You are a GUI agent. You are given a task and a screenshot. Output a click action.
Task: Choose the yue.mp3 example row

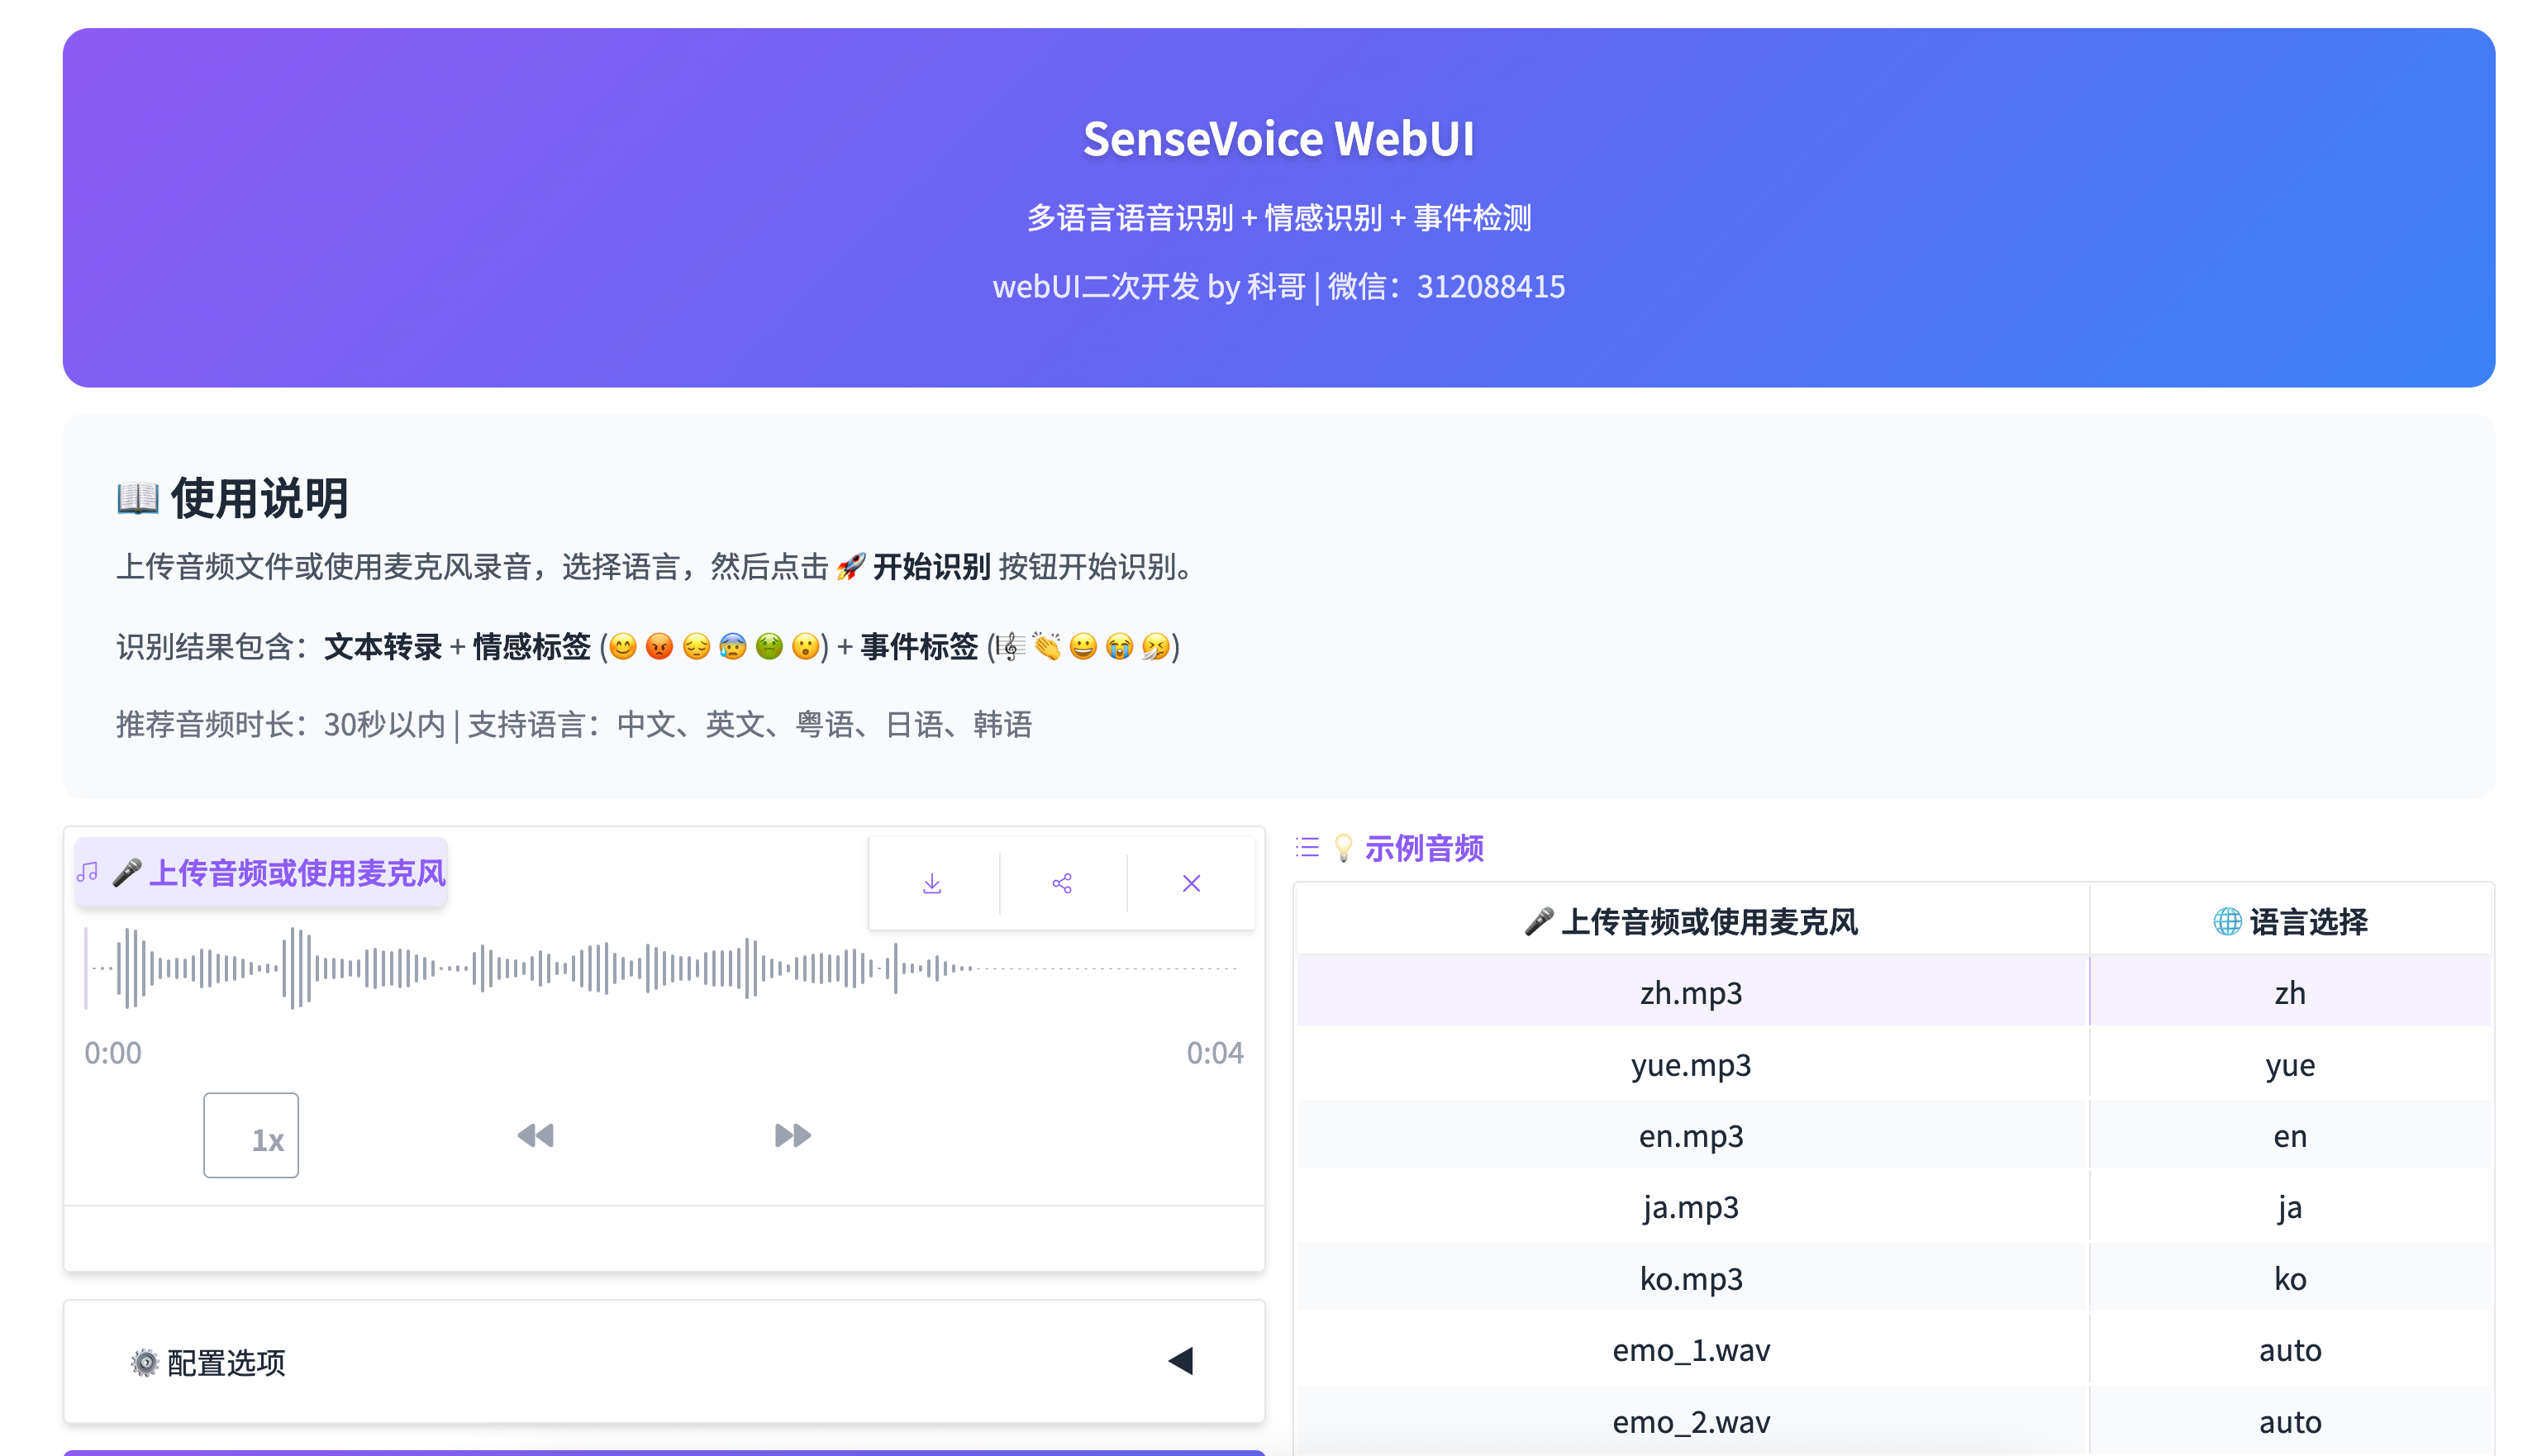click(x=1690, y=1065)
